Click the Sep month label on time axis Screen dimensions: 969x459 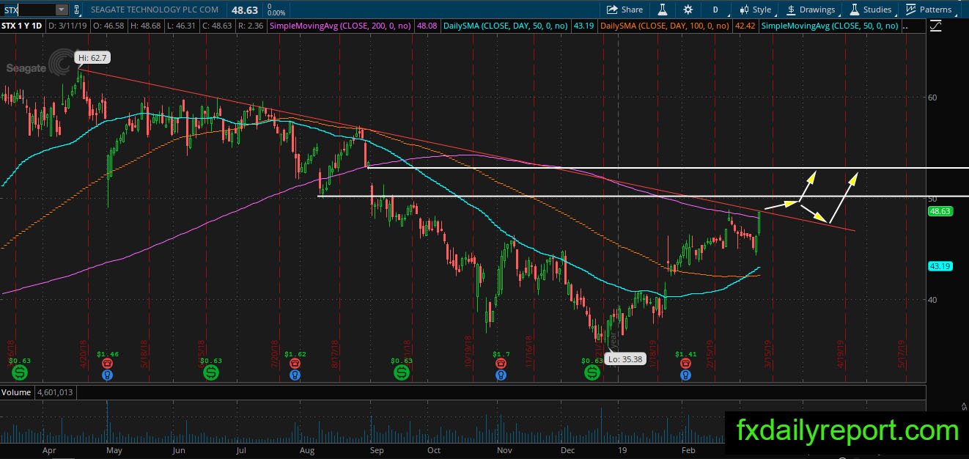tap(376, 450)
